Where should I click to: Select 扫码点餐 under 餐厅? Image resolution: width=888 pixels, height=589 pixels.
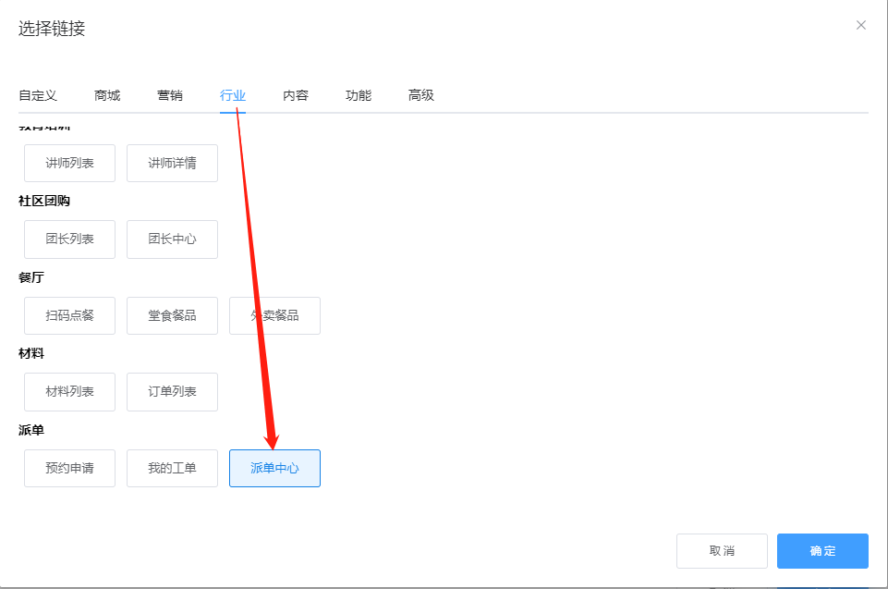(68, 315)
